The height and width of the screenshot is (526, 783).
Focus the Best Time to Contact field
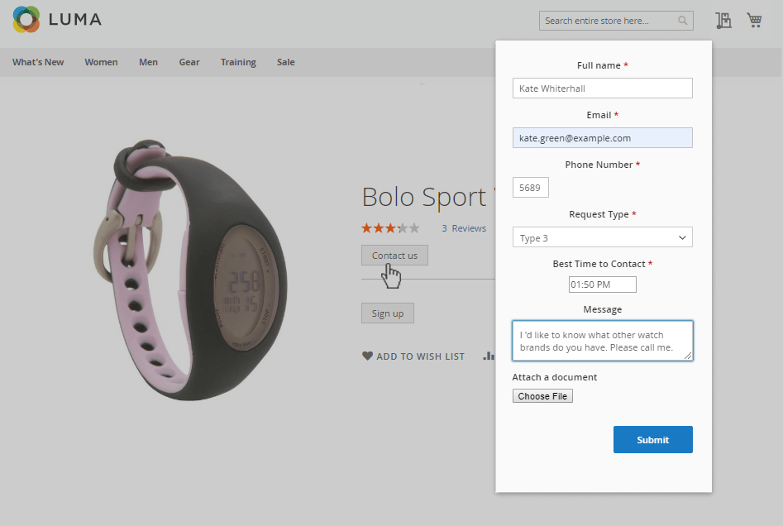pyautogui.click(x=602, y=285)
